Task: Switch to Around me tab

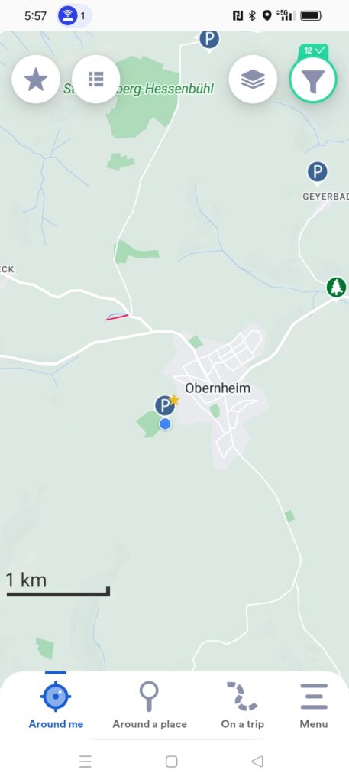Action: point(56,705)
